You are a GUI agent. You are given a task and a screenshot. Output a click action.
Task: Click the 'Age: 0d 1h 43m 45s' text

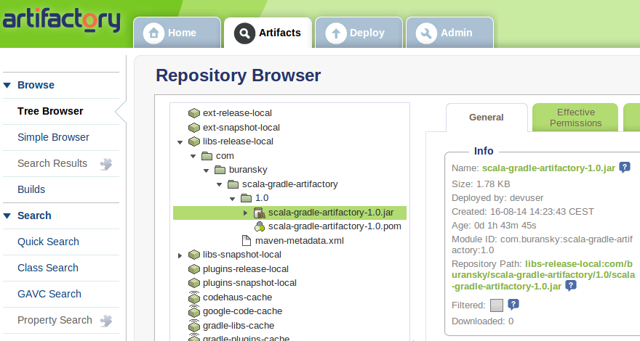(x=494, y=226)
